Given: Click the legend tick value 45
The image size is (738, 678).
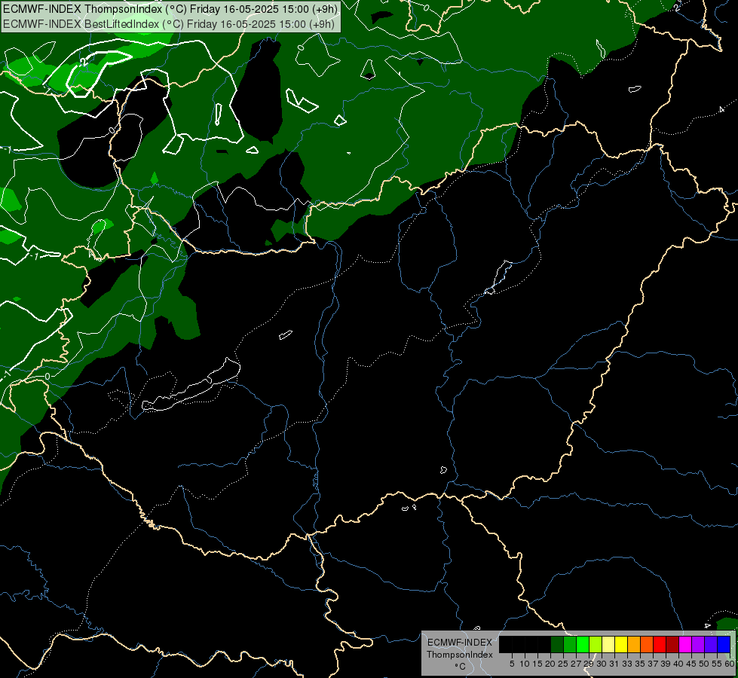Looking at the screenshot, I should (691, 664).
